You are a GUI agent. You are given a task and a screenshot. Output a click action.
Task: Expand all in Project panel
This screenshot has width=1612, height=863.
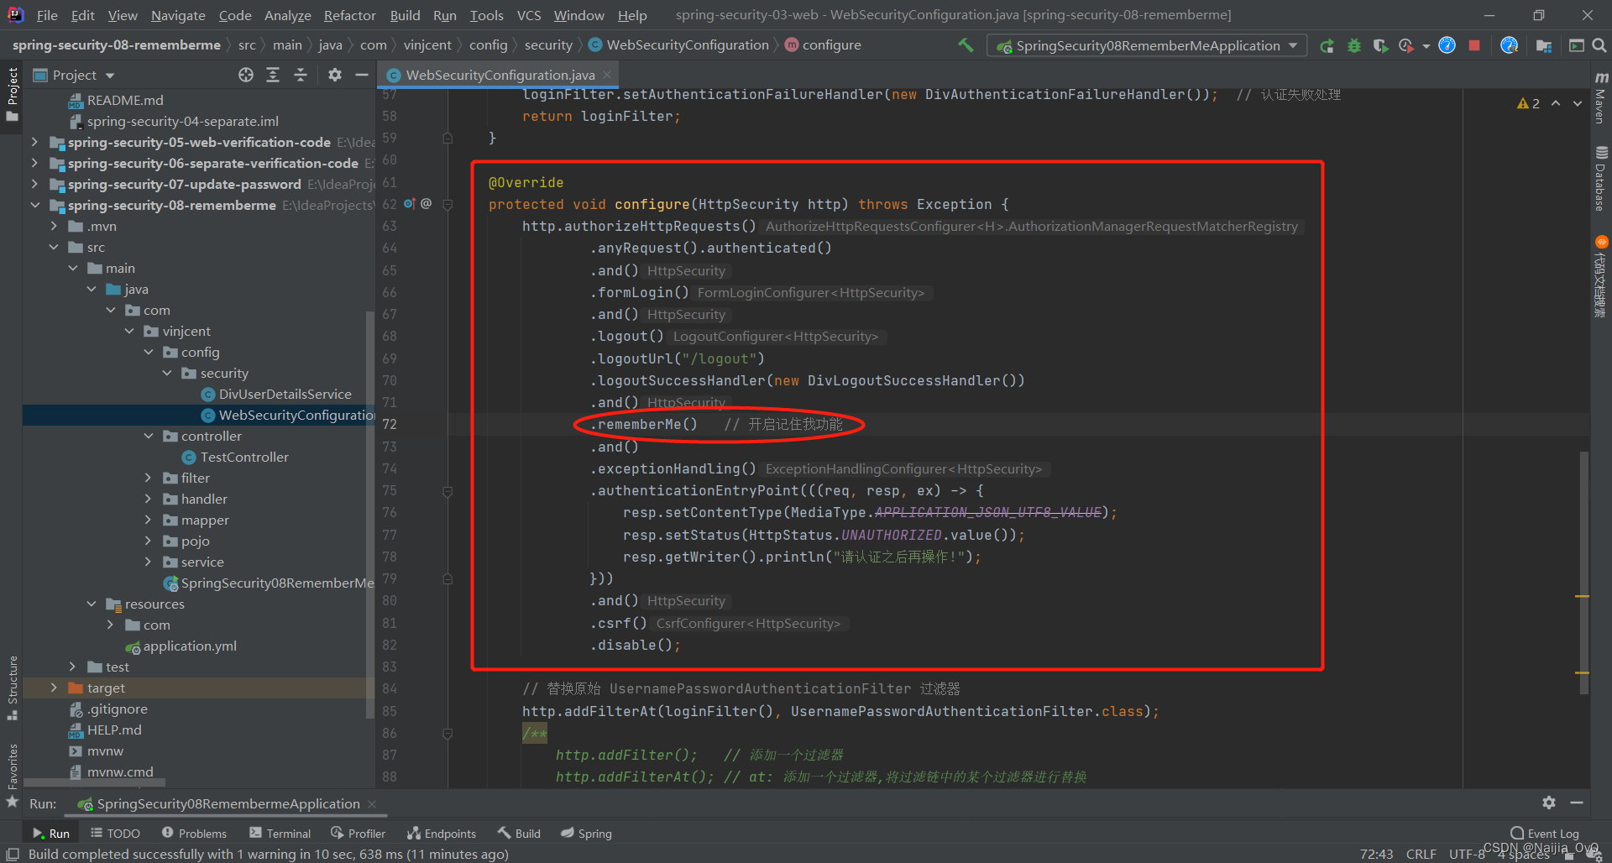pyautogui.click(x=273, y=75)
